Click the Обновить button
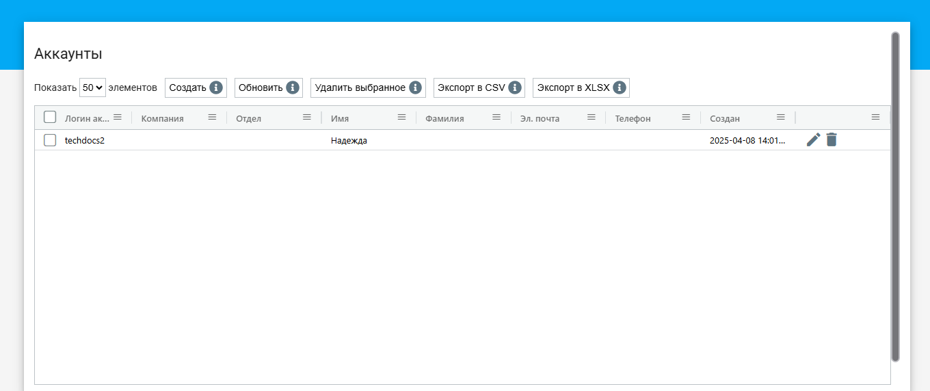This screenshot has width=930, height=391. point(261,87)
